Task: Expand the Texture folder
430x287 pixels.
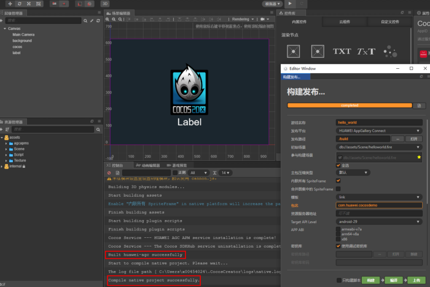Action: 6,160
